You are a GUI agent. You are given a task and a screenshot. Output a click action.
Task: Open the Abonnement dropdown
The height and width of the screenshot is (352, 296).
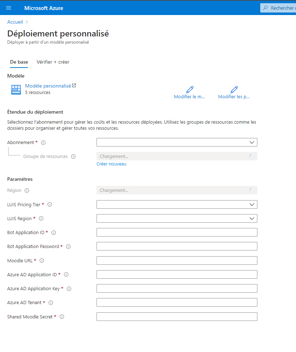coord(177,142)
